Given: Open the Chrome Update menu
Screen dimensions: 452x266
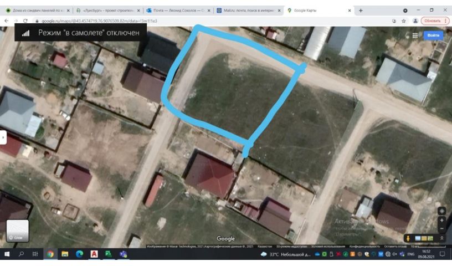Looking at the screenshot, I should point(435,21).
